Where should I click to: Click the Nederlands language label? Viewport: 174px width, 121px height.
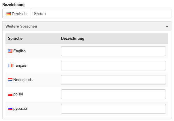click(x=23, y=80)
